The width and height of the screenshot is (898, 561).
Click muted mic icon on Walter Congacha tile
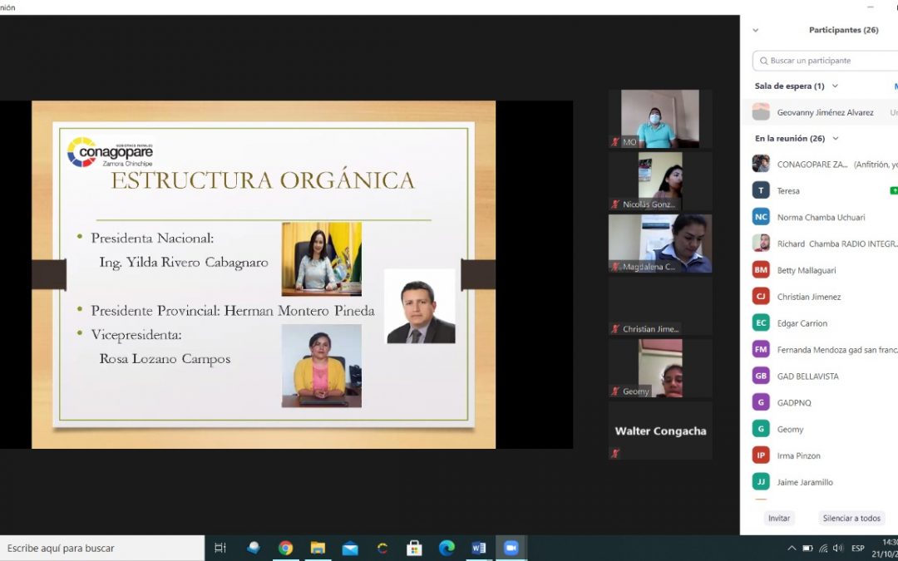(615, 453)
